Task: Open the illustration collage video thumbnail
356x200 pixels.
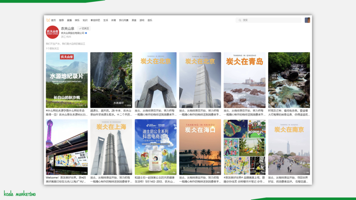Action: click(245, 147)
